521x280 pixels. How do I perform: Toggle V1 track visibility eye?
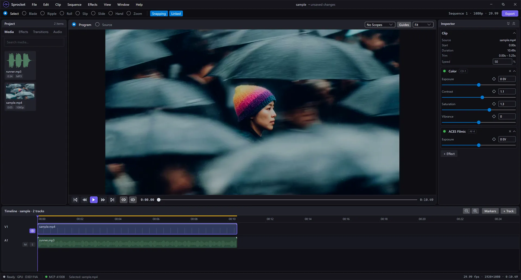point(33,231)
